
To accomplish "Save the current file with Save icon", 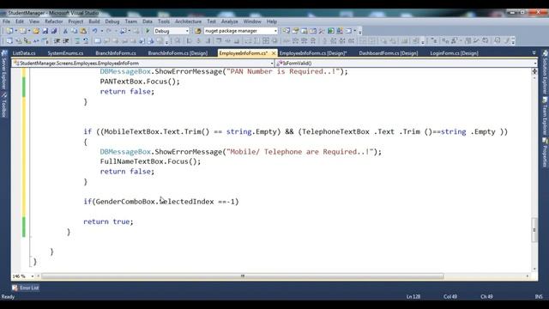I will tap(45, 31).
